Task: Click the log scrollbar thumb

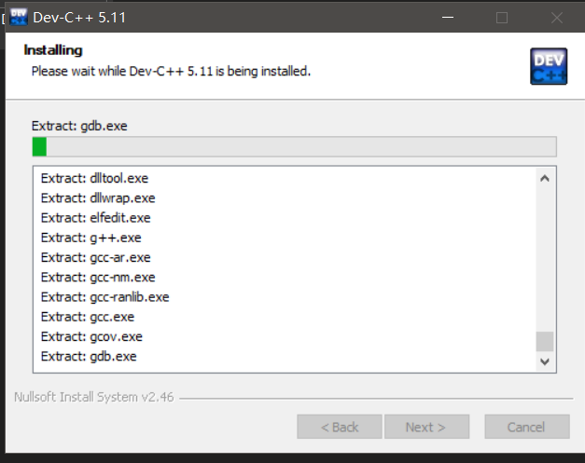Action: coord(546,341)
